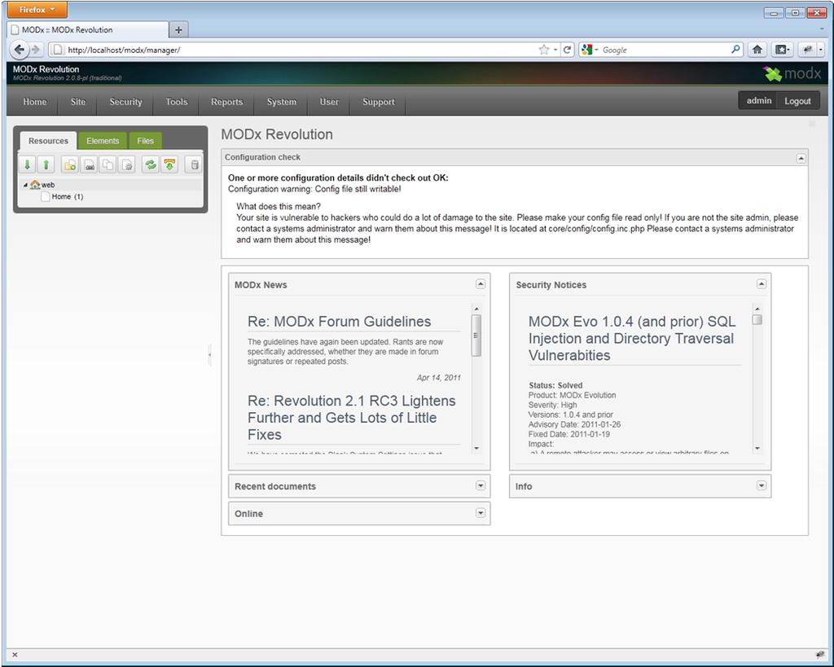Viewport: 834px width, 667px height.
Task: Open the Support menu
Action: point(378,102)
